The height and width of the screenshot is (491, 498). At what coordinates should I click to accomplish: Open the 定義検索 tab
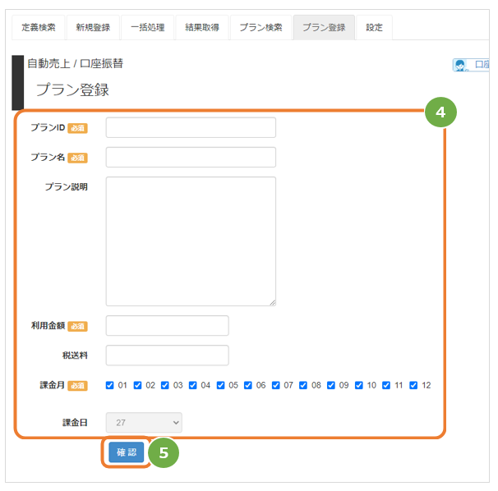[39, 27]
